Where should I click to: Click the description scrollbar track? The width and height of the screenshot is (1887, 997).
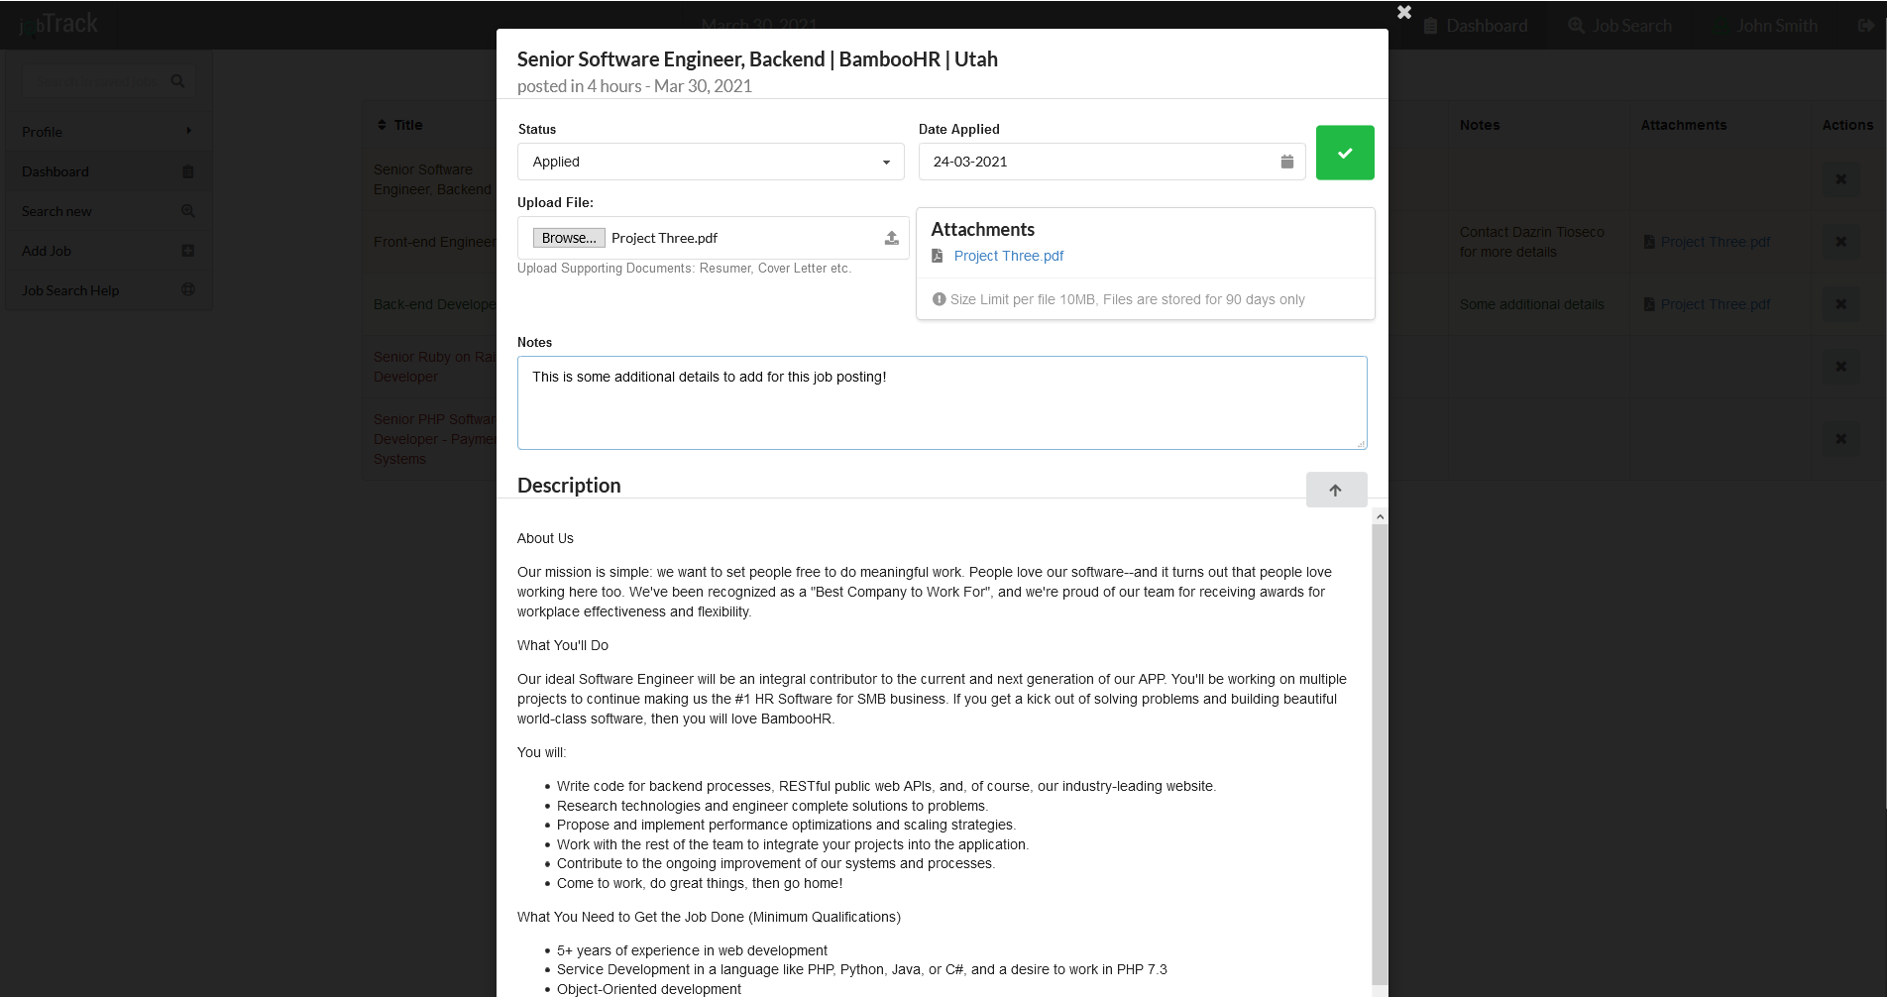1380,753
